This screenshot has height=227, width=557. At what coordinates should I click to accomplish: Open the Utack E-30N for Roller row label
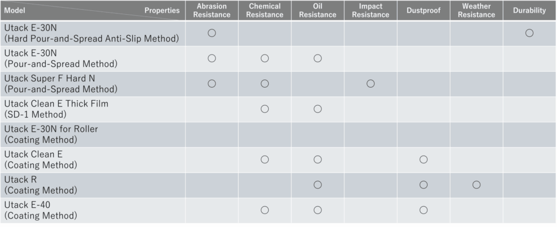click(51, 134)
